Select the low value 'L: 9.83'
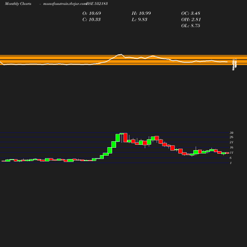 (139, 20)
